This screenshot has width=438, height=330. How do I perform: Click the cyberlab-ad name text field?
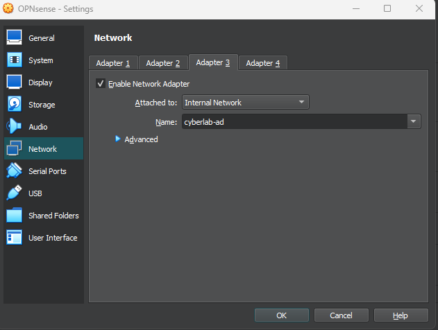293,122
